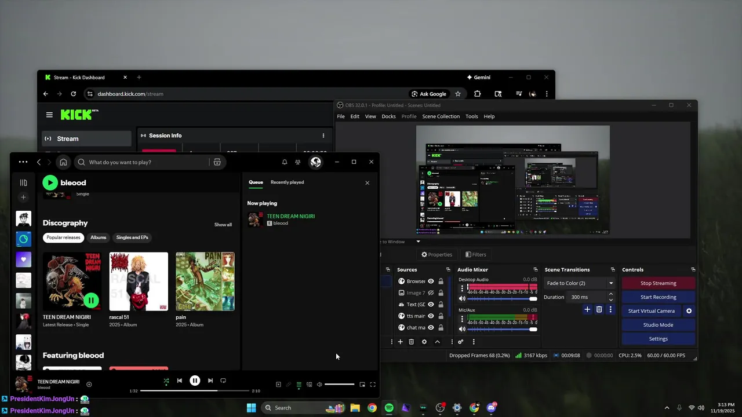Image resolution: width=742 pixels, height=417 pixels.
Task: Close the Spotify Queue panel
Action: pyautogui.click(x=367, y=183)
